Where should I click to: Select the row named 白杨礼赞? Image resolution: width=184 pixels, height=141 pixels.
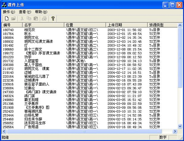tap(90, 115)
